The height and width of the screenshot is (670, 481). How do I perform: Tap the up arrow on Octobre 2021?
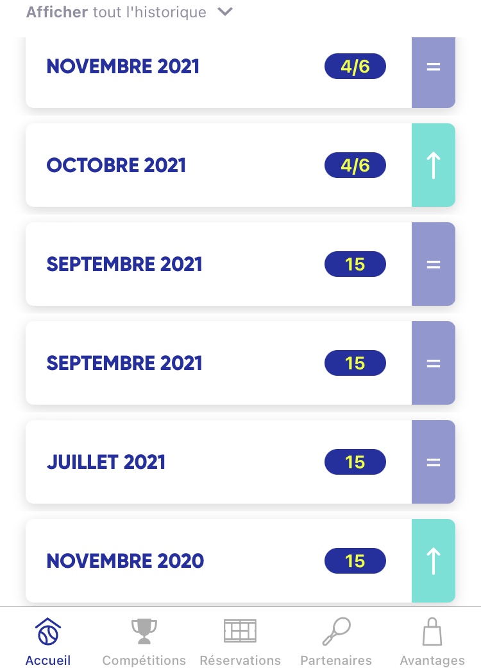(434, 165)
